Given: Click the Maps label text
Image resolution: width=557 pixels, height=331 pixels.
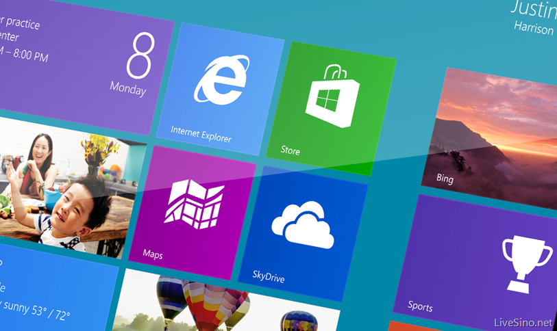Looking at the screenshot, I should click(x=153, y=254).
